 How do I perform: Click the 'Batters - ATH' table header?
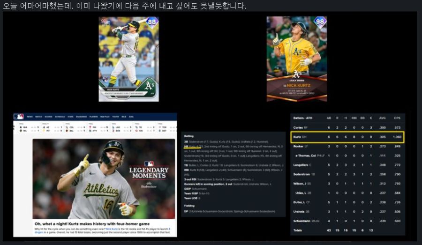coord(303,118)
